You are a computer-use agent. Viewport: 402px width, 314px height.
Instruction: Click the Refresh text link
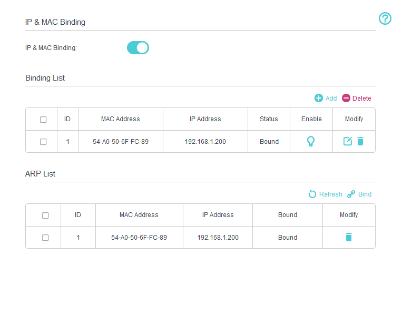tap(330, 194)
